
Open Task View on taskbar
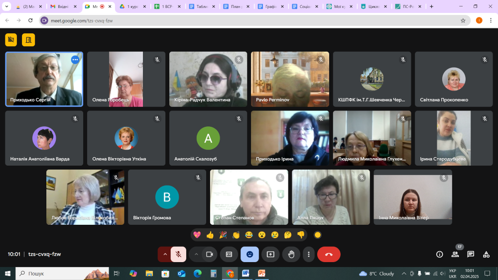point(117,274)
